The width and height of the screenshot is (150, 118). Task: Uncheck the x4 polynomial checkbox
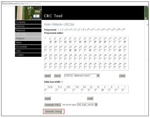point(66,42)
